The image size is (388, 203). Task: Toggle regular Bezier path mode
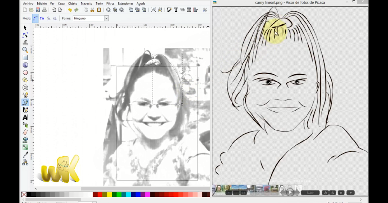[35, 18]
